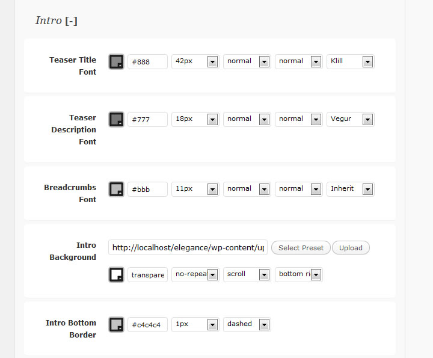The image size is (433, 358).
Task: Open Intro Bottom Border dashed style dropdown
Action: [x=247, y=324]
